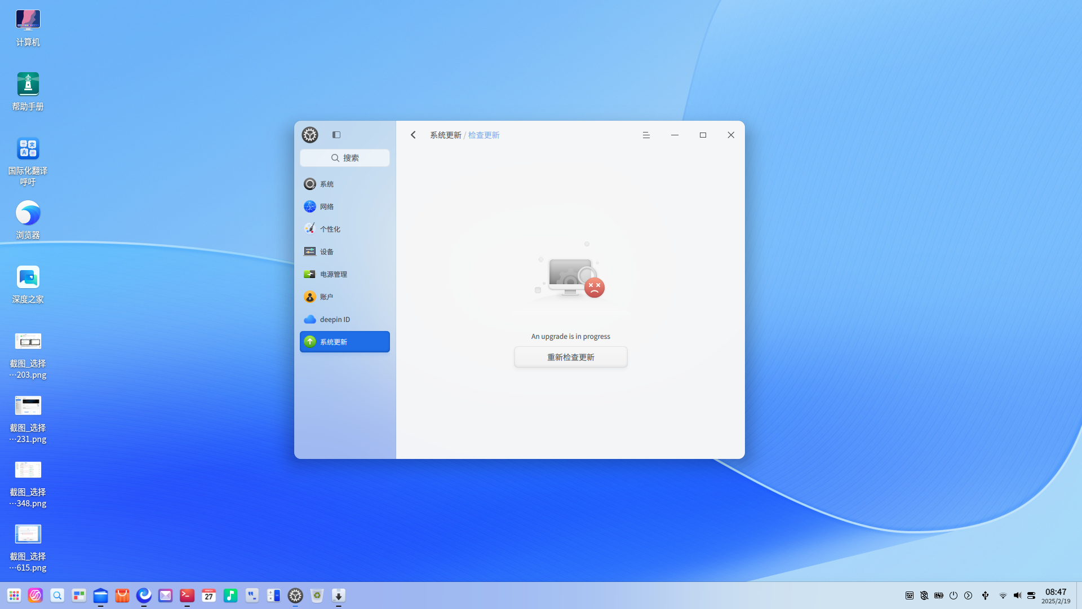The width and height of the screenshot is (1082, 609).
Task: Open the music player in the dock
Action: tap(230, 595)
